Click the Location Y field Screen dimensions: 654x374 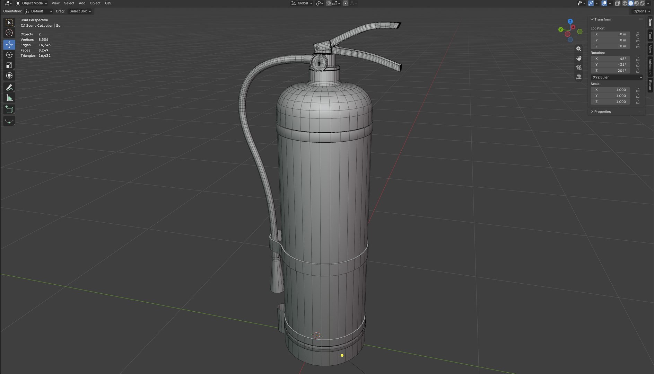point(610,40)
